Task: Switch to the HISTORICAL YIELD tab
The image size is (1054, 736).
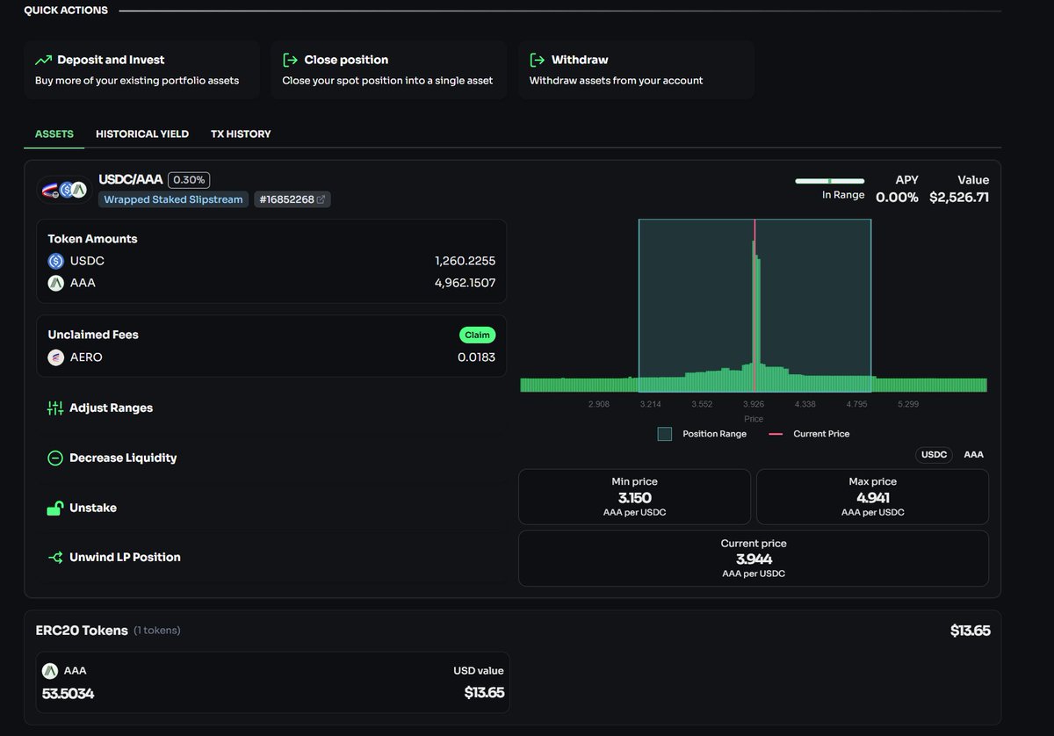Action: [142, 134]
